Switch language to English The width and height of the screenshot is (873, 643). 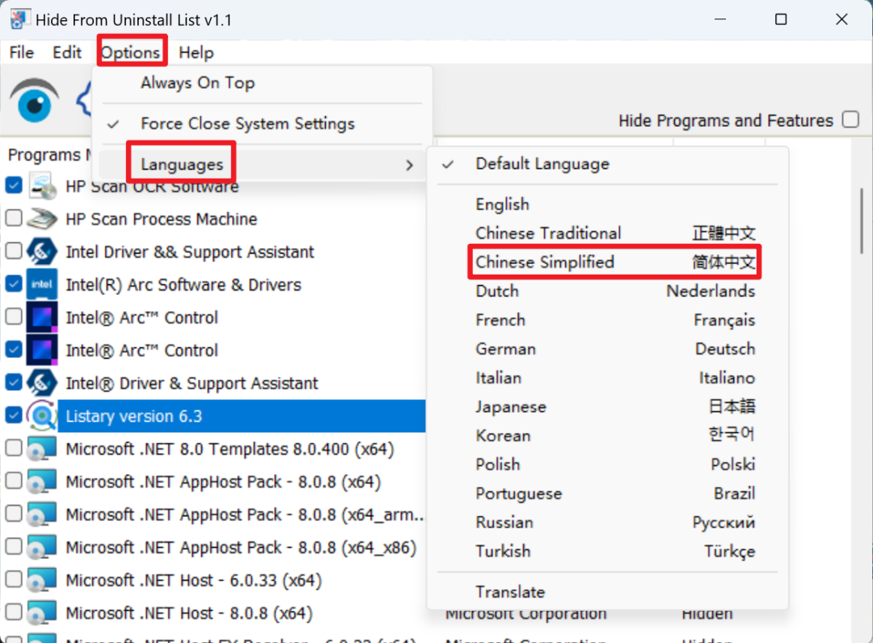click(x=607, y=204)
